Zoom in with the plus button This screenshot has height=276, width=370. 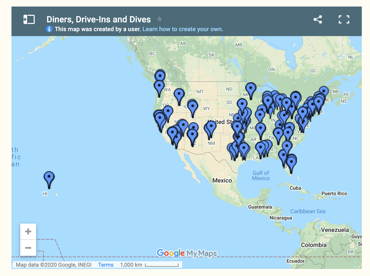coord(28,232)
